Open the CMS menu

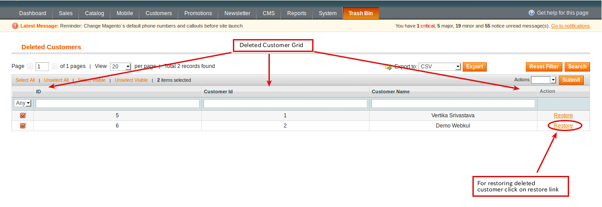(269, 13)
